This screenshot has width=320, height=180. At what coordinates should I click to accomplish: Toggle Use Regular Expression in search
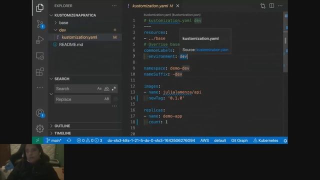tap(114, 88)
